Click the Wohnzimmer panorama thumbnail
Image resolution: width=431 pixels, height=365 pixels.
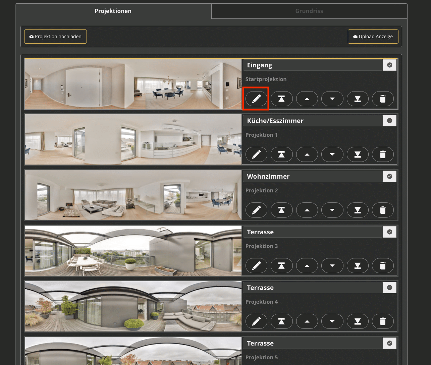click(x=133, y=195)
